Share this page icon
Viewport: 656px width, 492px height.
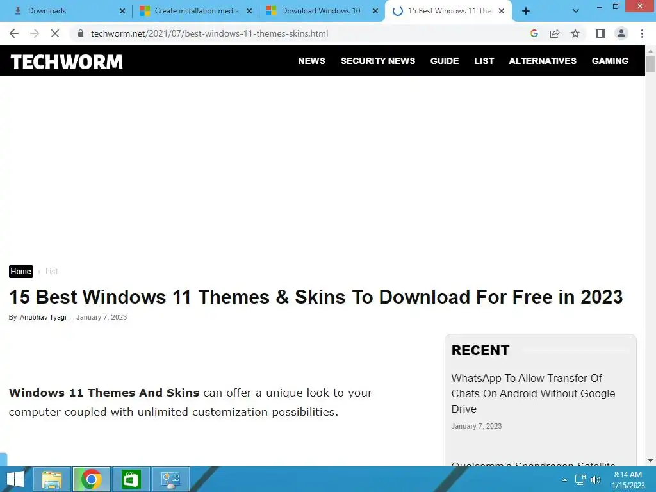click(x=555, y=33)
